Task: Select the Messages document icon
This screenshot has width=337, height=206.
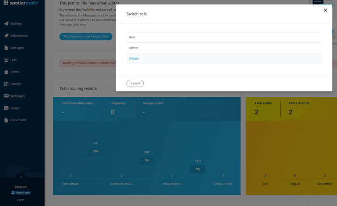Action: point(6,48)
